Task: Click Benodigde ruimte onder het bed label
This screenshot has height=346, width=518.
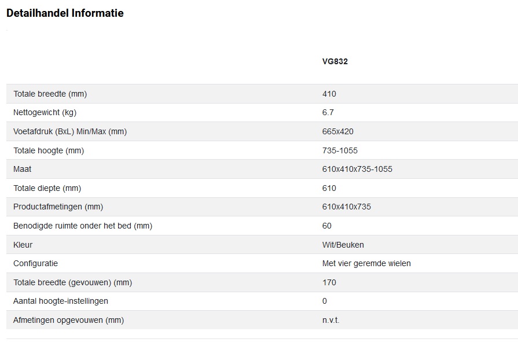Action: [82, 226]
